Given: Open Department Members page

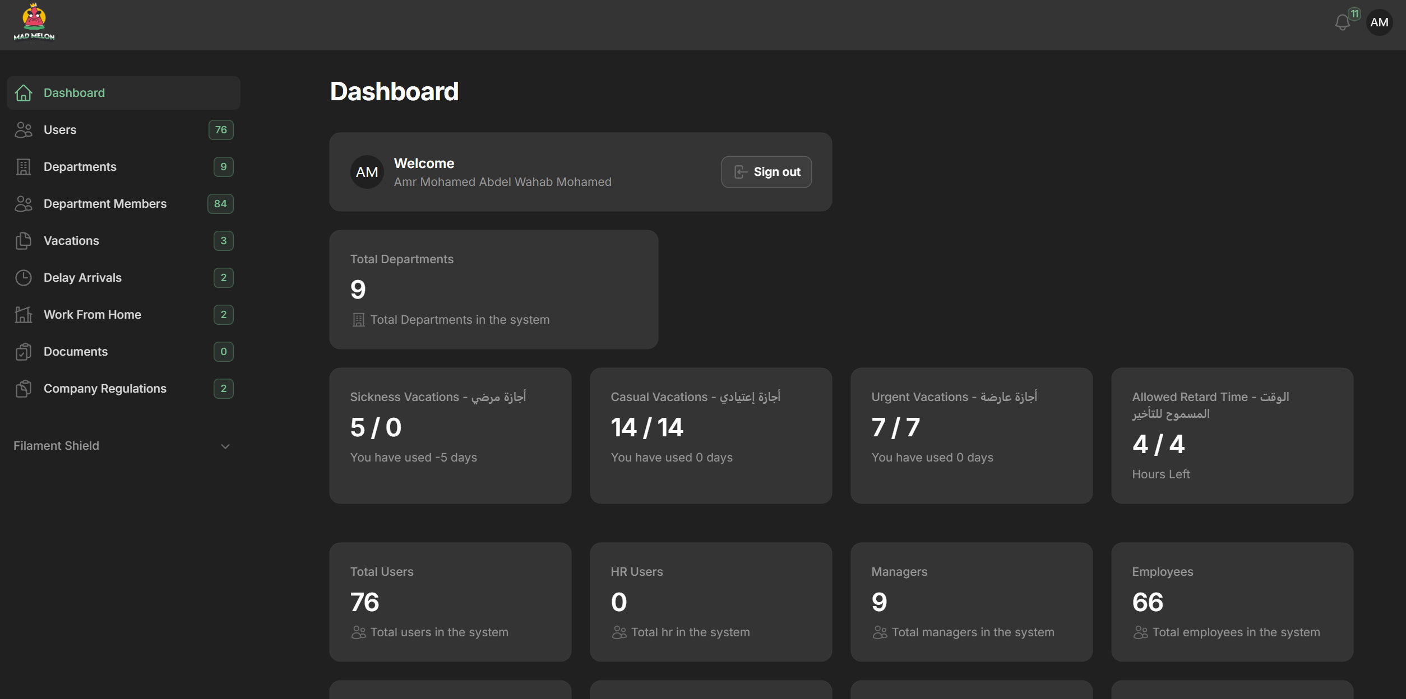Looking at the screenshot, I should (x=105, y=204).
